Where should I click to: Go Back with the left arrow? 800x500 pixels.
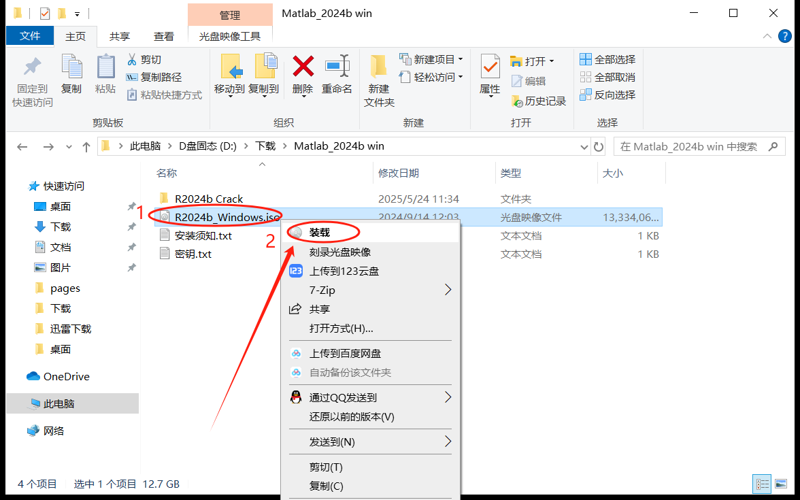(x=22, y=147)
